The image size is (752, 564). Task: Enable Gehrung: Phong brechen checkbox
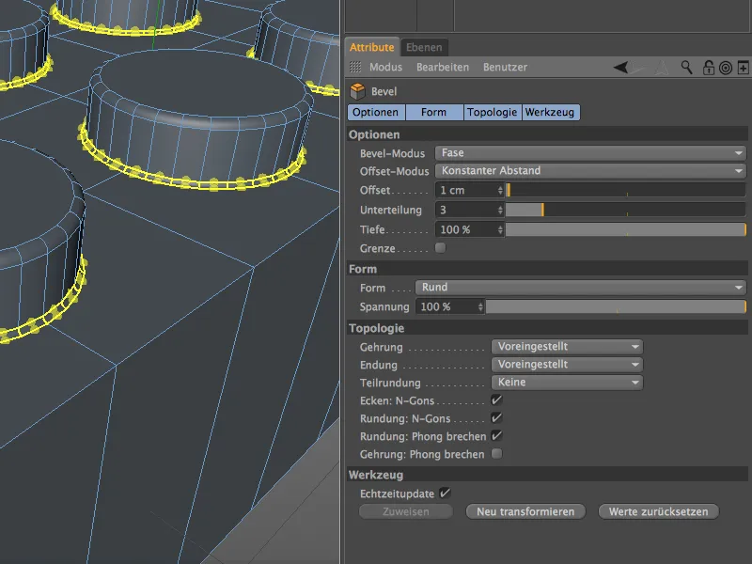(497, 453)
